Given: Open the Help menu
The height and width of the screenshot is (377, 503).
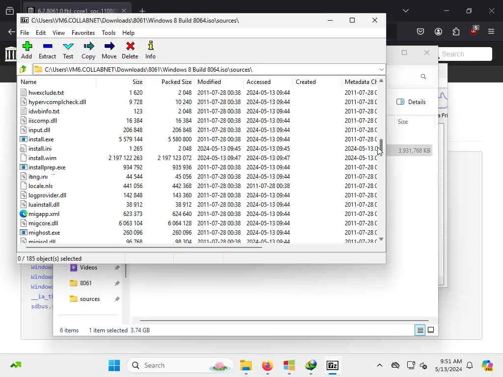Looking at the screenshot, I should click(128, 33).
